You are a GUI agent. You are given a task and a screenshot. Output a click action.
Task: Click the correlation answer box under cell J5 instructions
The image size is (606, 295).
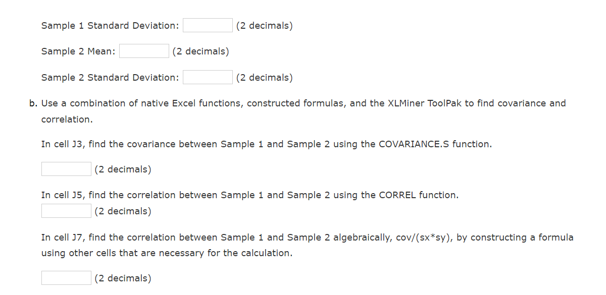tap(66, 210)
